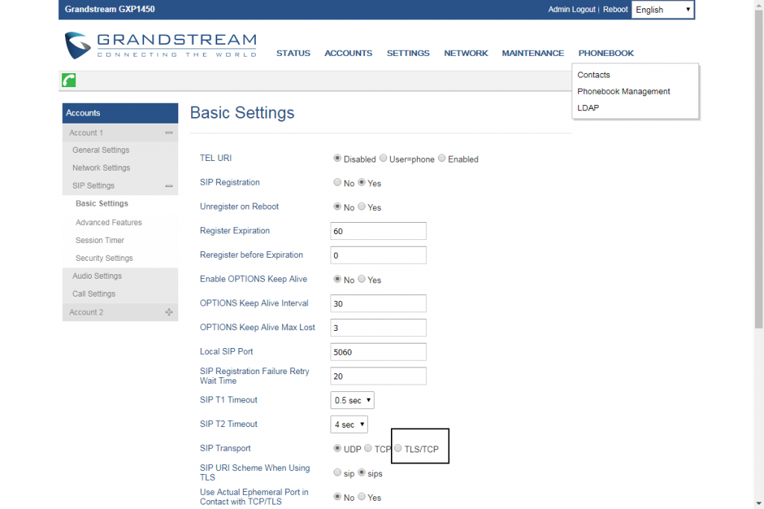Set Unregister on Reboot to Yes
The width and height of the screenshot is (764, 509).
[x=362, y=207]
